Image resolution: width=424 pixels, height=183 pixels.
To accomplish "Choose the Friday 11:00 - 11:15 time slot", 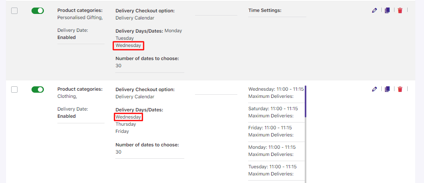I will pyautogui.click(x=270, y=128).
